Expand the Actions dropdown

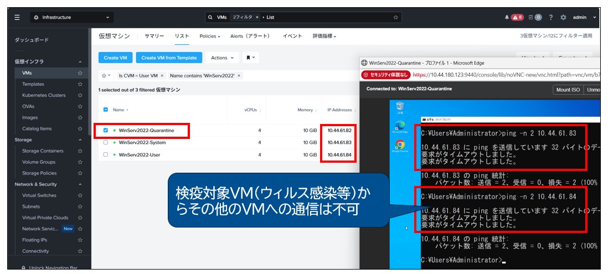(x=222, y=58)
